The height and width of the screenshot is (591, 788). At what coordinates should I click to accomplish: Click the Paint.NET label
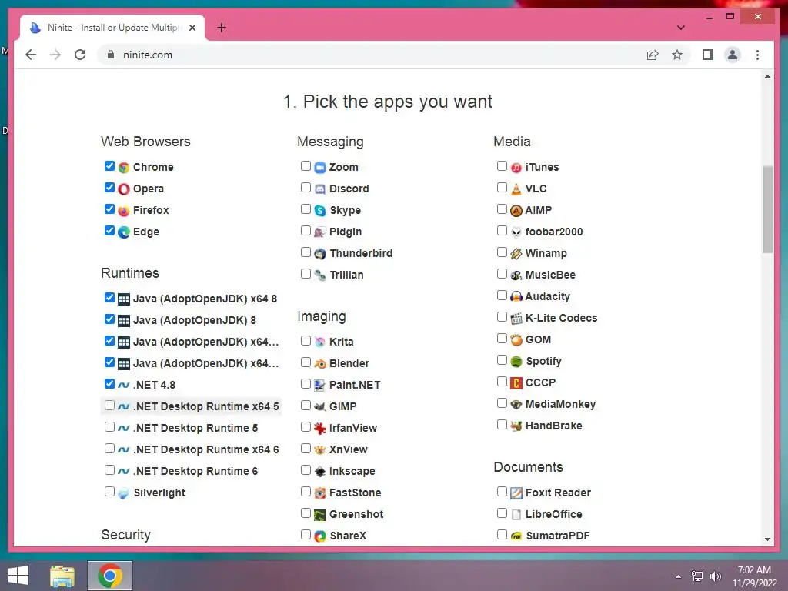click(355, 385)
